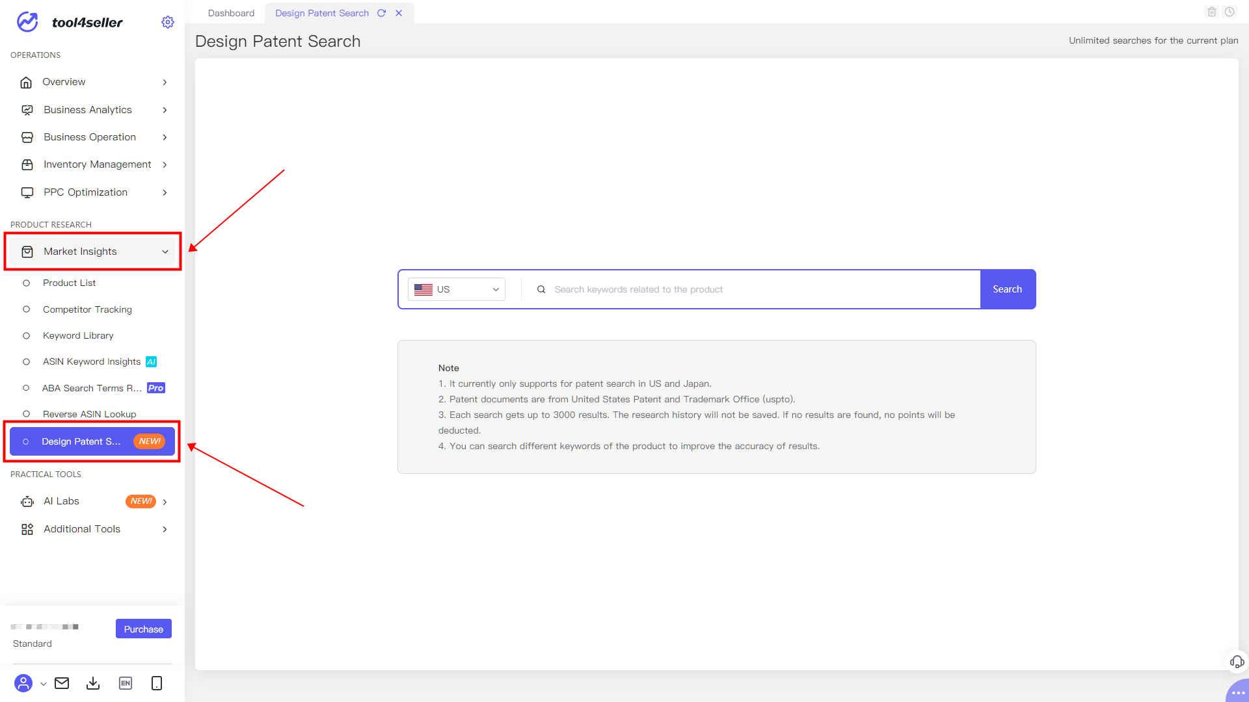Screen dimensions: 1249x702
Task: Refresh the Design Patent Search tab
Action: (382, 13)
